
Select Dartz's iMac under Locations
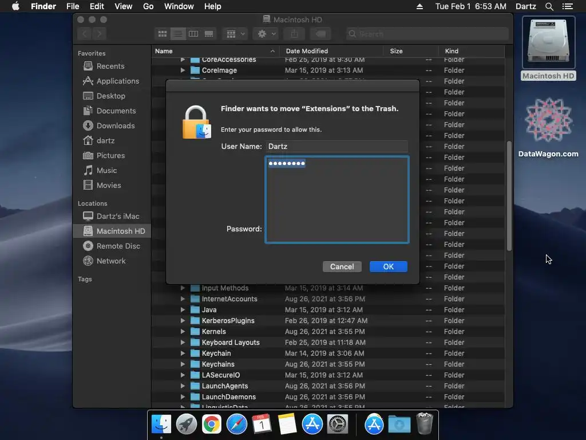point(118,216)
